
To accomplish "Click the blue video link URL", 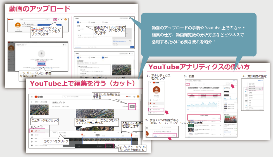I will [119, 41].
